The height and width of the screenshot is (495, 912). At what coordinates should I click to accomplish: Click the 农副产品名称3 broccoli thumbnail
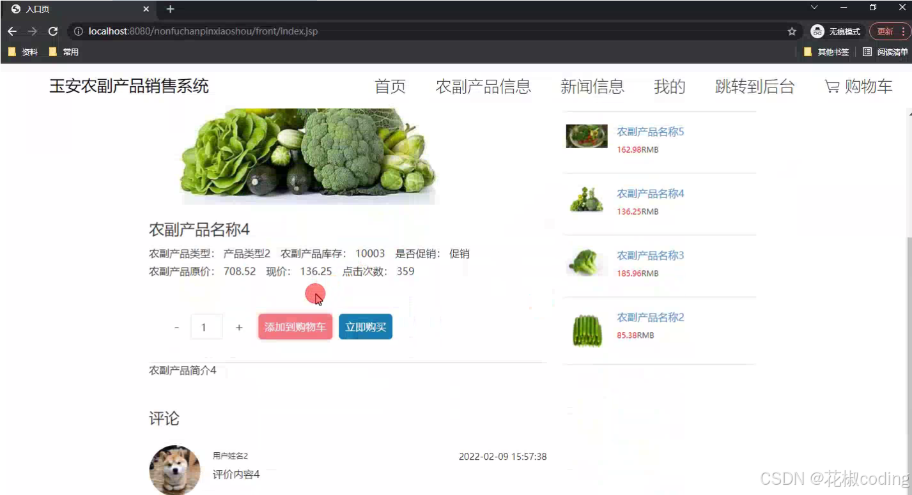pos(587,263)
